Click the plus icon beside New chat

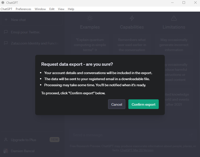point(6,20)
